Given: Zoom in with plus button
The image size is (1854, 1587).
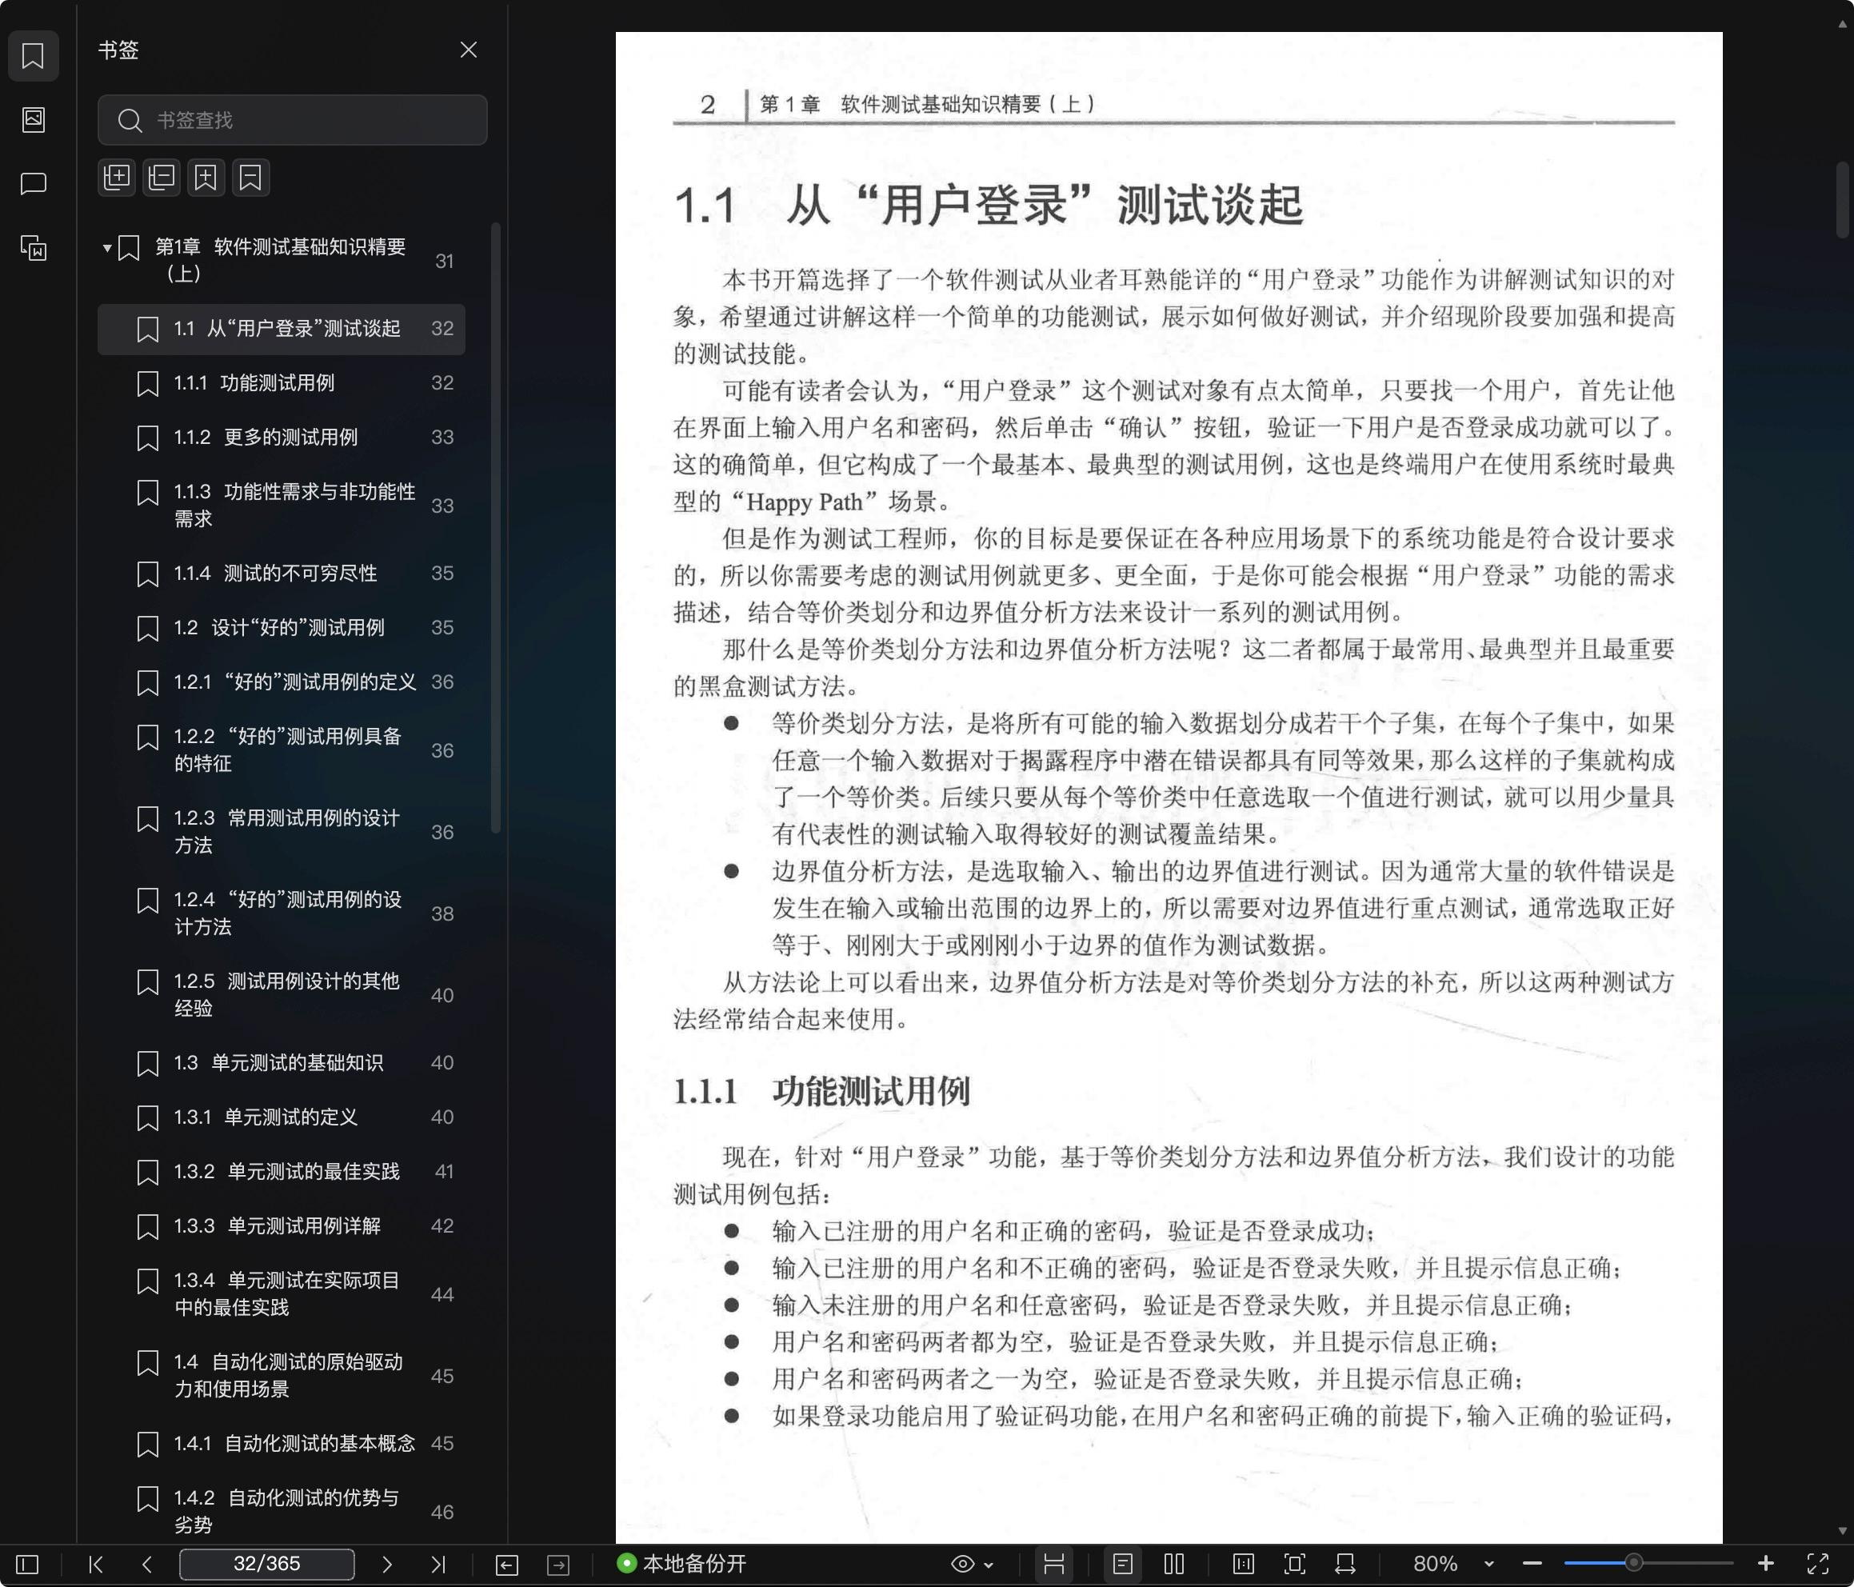Looking at the screenshot, I should [1765, 1564].
